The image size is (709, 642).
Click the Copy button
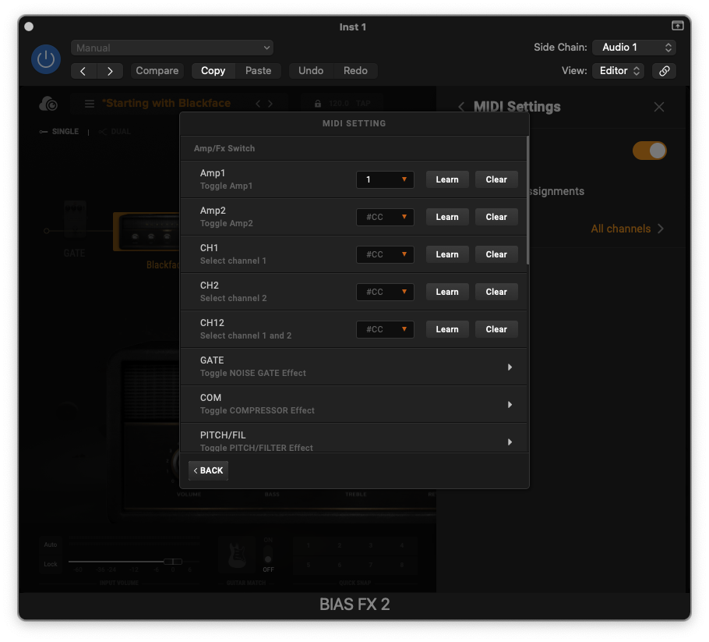tap(213, 71)
